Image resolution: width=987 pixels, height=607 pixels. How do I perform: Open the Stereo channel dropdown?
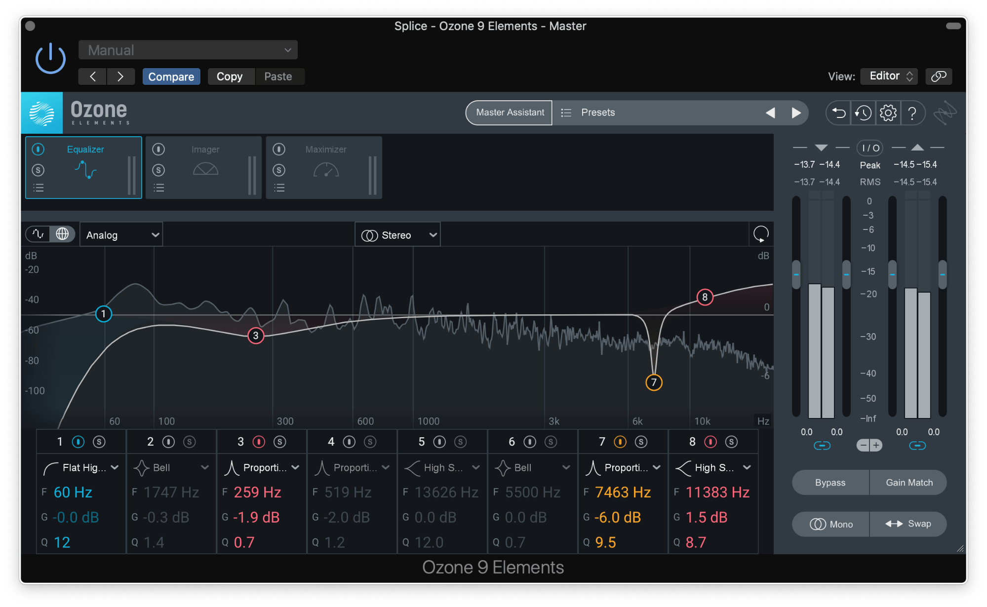pyautogui.click(x=397, y=234)
